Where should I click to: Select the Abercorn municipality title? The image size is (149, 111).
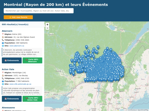coord(7,31)
